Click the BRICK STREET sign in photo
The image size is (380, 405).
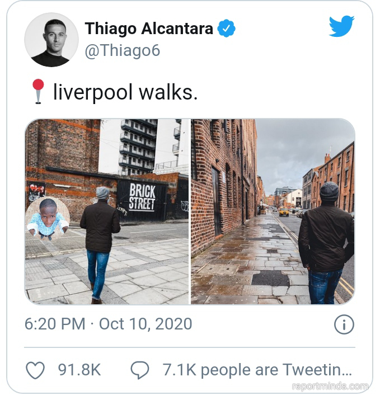point(142,197)
